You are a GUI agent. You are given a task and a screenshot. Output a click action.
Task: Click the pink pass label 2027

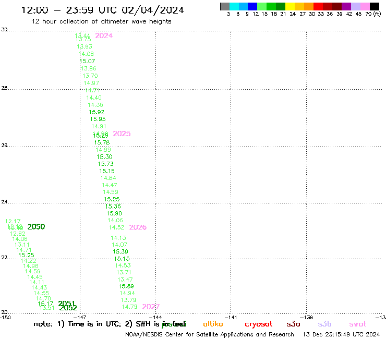point(151,307)
